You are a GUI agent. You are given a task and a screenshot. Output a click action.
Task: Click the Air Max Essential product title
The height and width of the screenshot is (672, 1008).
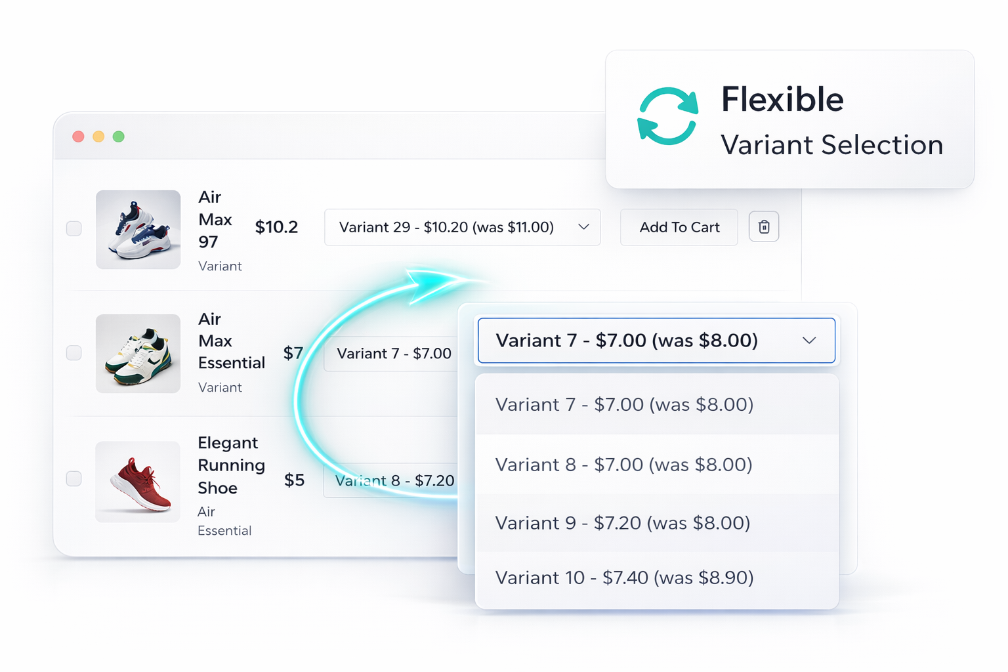231,341
